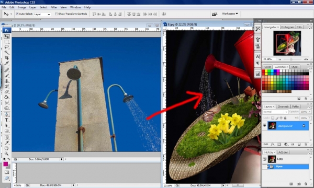Switch to the Styles tab

[x=295, y=67]
